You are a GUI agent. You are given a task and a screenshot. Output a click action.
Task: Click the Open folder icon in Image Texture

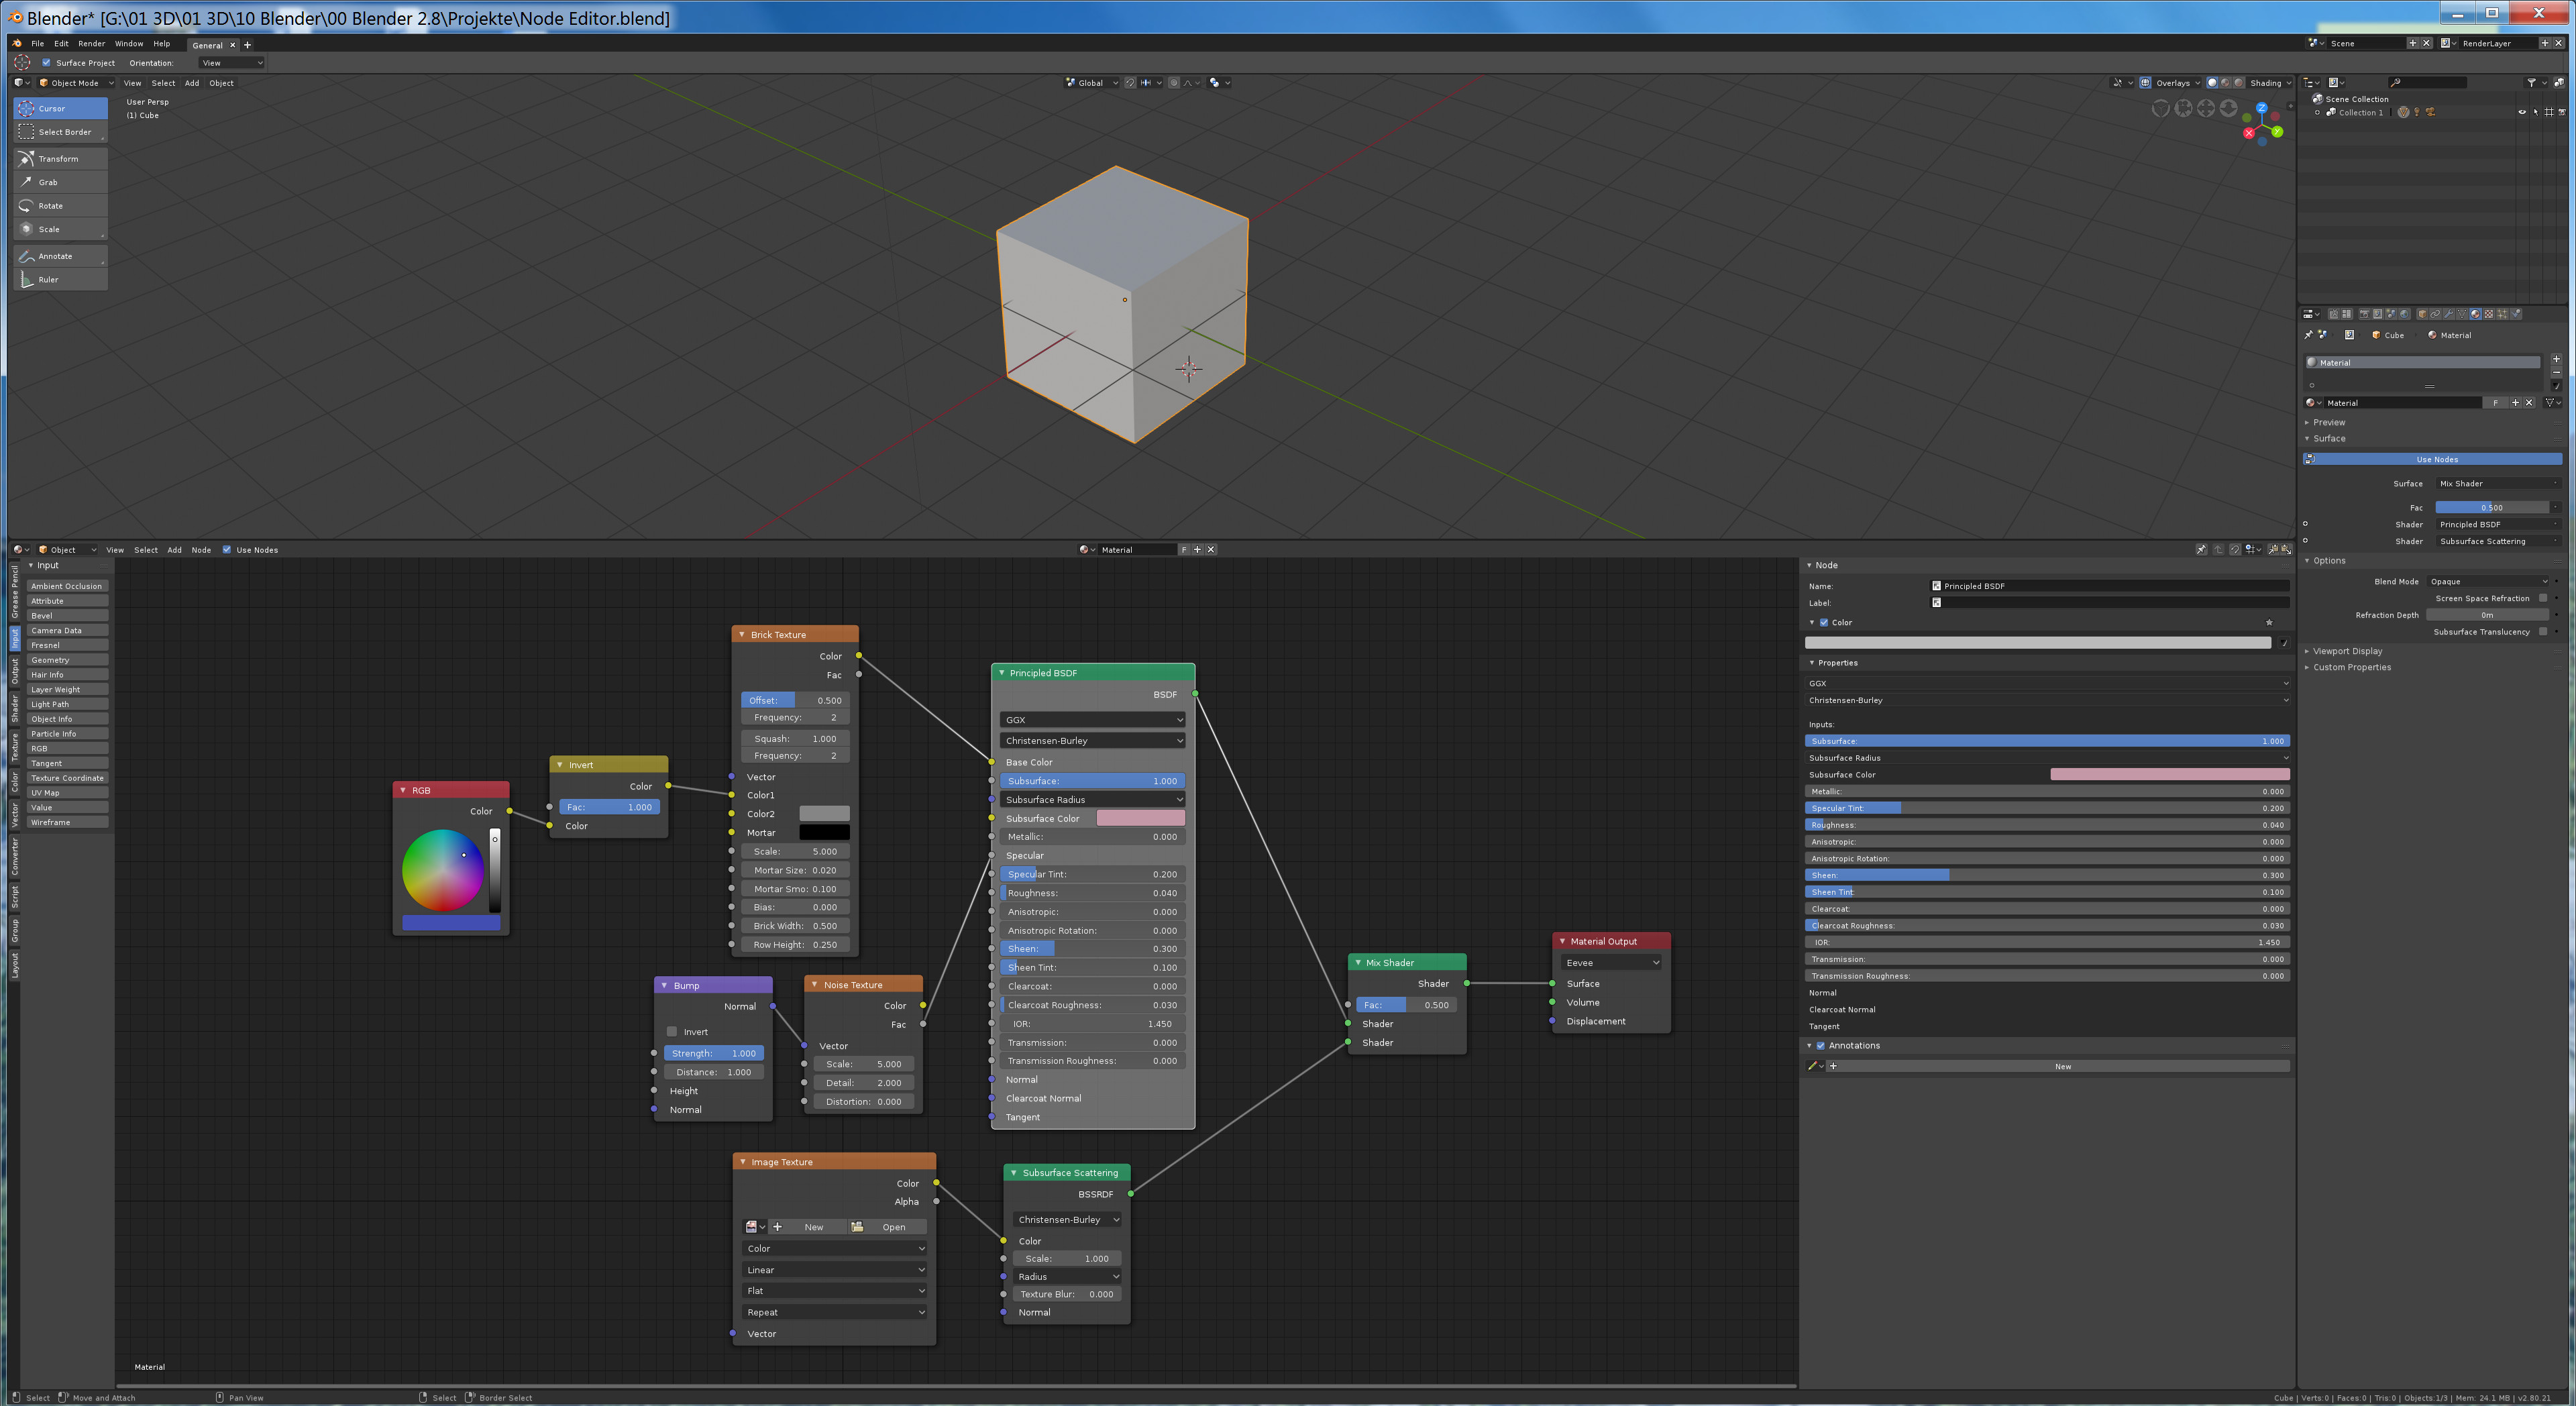tap(857, 1227)
